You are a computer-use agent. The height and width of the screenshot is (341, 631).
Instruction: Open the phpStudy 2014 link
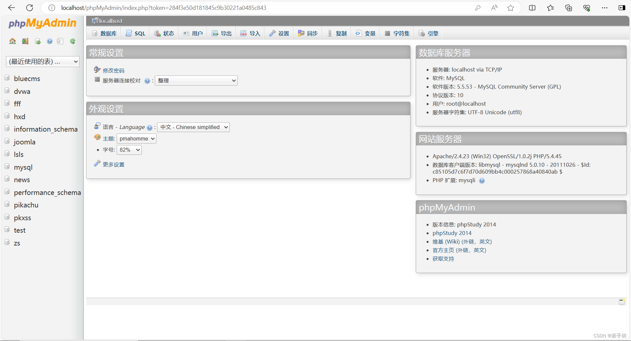coord(452,233)
